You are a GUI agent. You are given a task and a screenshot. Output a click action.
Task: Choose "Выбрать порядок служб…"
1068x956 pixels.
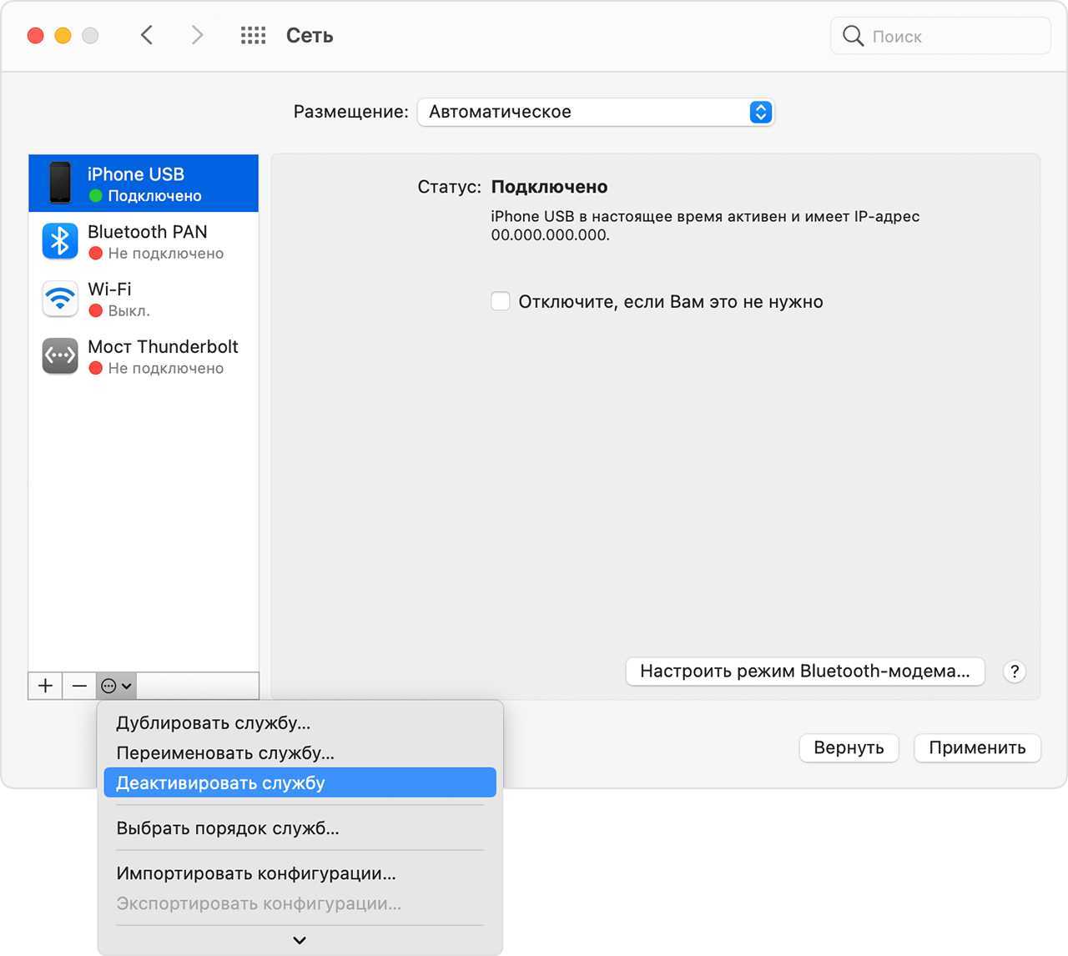coord(300,828)
